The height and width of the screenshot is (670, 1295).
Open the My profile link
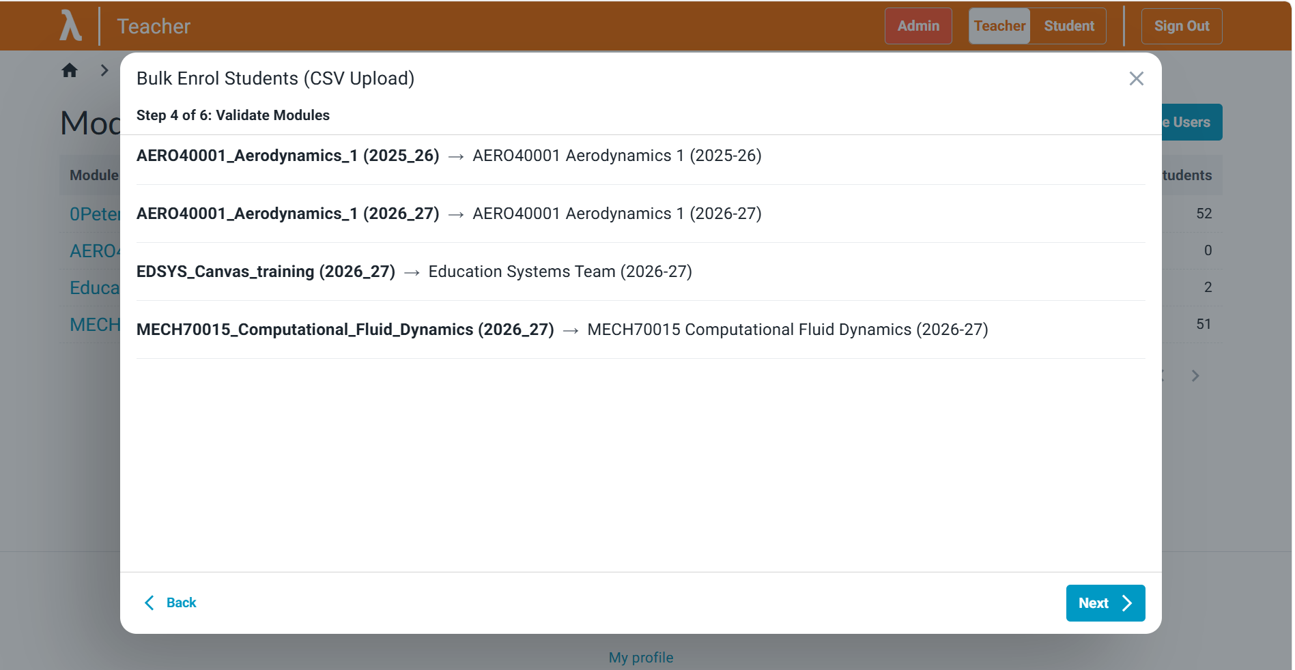(x=641, y=658)
